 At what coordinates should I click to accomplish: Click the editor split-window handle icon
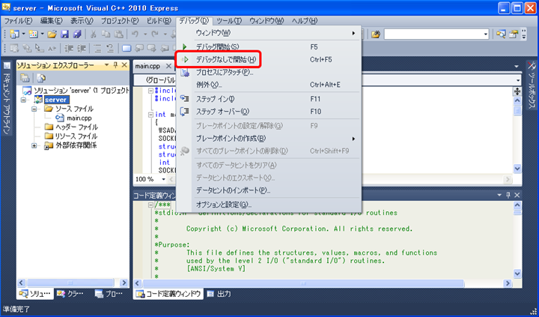517,91
